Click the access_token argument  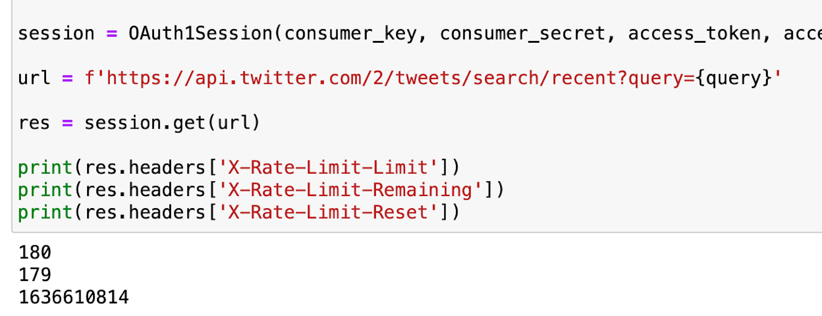[694, 34]
